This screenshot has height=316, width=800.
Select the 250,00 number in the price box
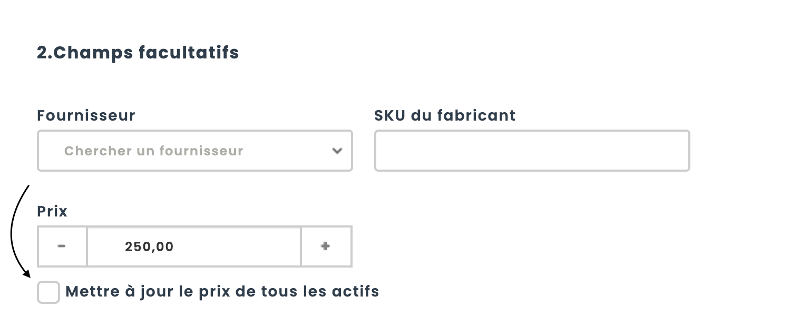click(x=149, y=246)
